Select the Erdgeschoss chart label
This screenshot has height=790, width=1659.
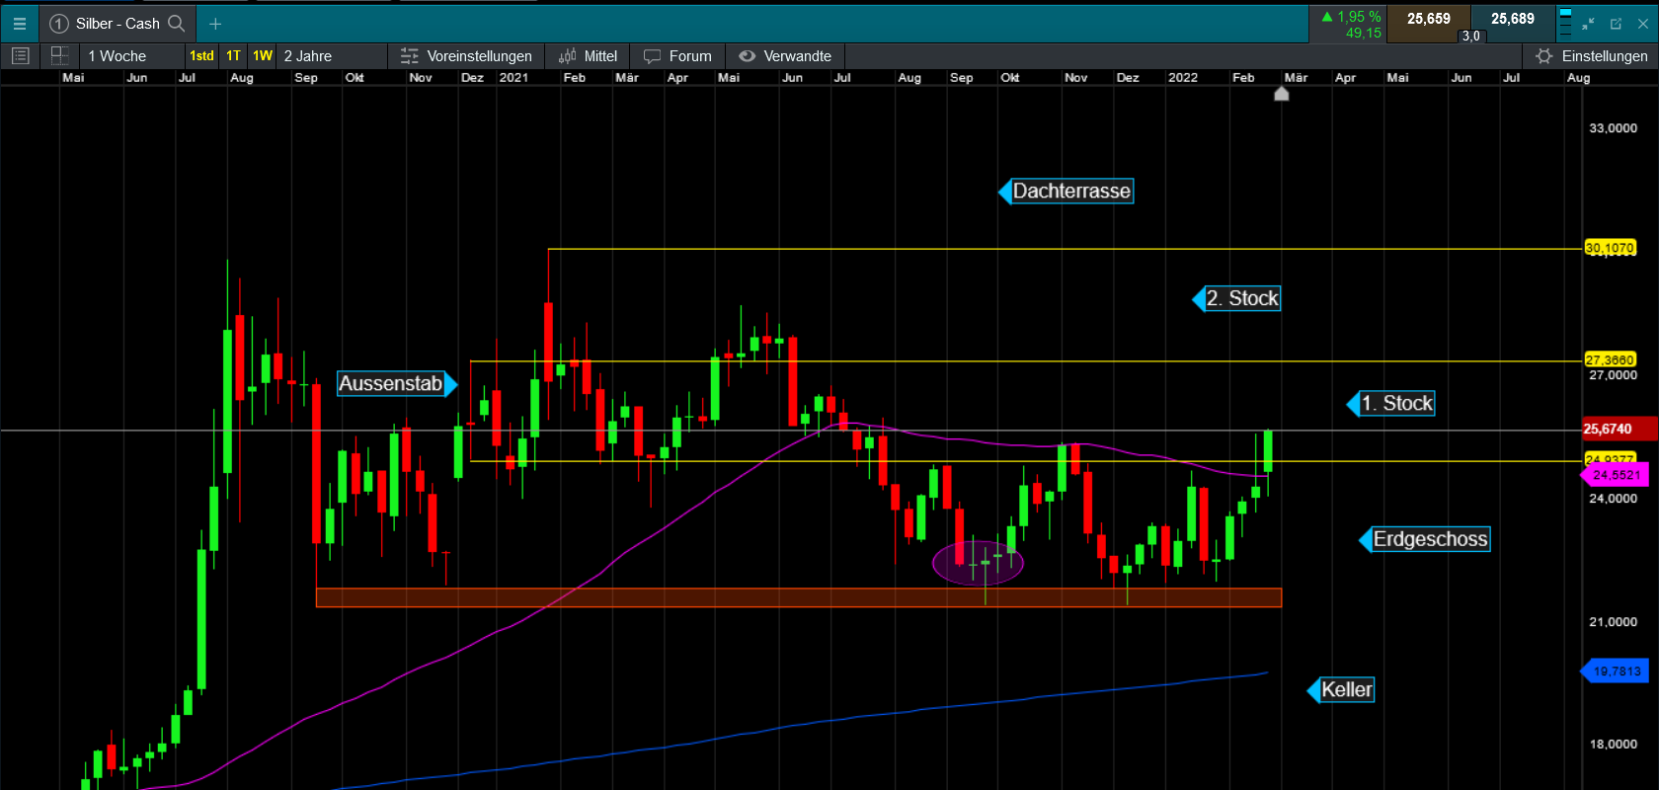pos(1425,539)
